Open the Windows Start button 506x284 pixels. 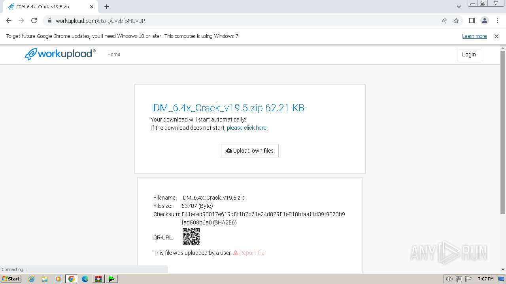coord(11,278)
